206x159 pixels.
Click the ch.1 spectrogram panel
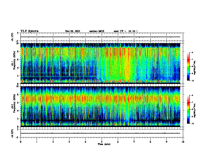(100, 63)
